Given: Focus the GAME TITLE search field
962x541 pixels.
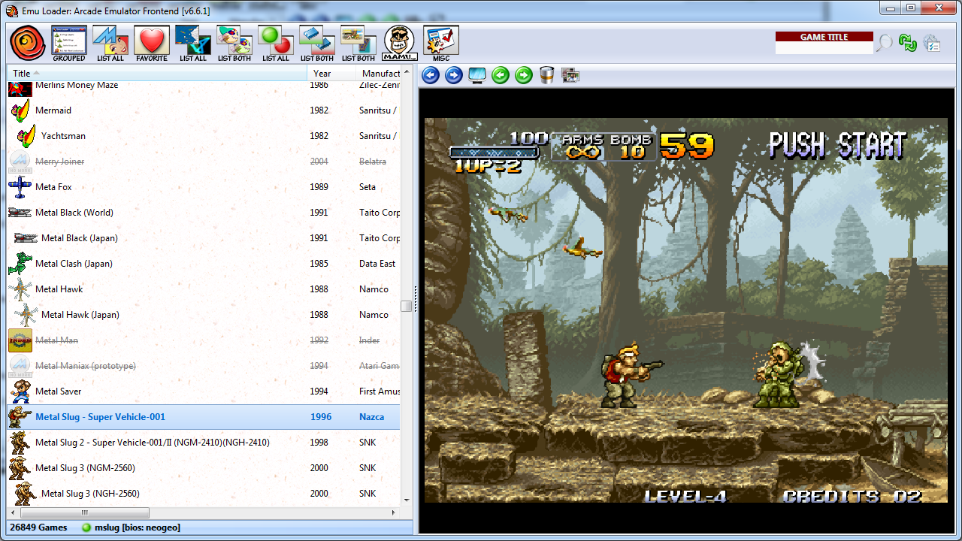Looking at the screenshot, I should tap(824, 48).
